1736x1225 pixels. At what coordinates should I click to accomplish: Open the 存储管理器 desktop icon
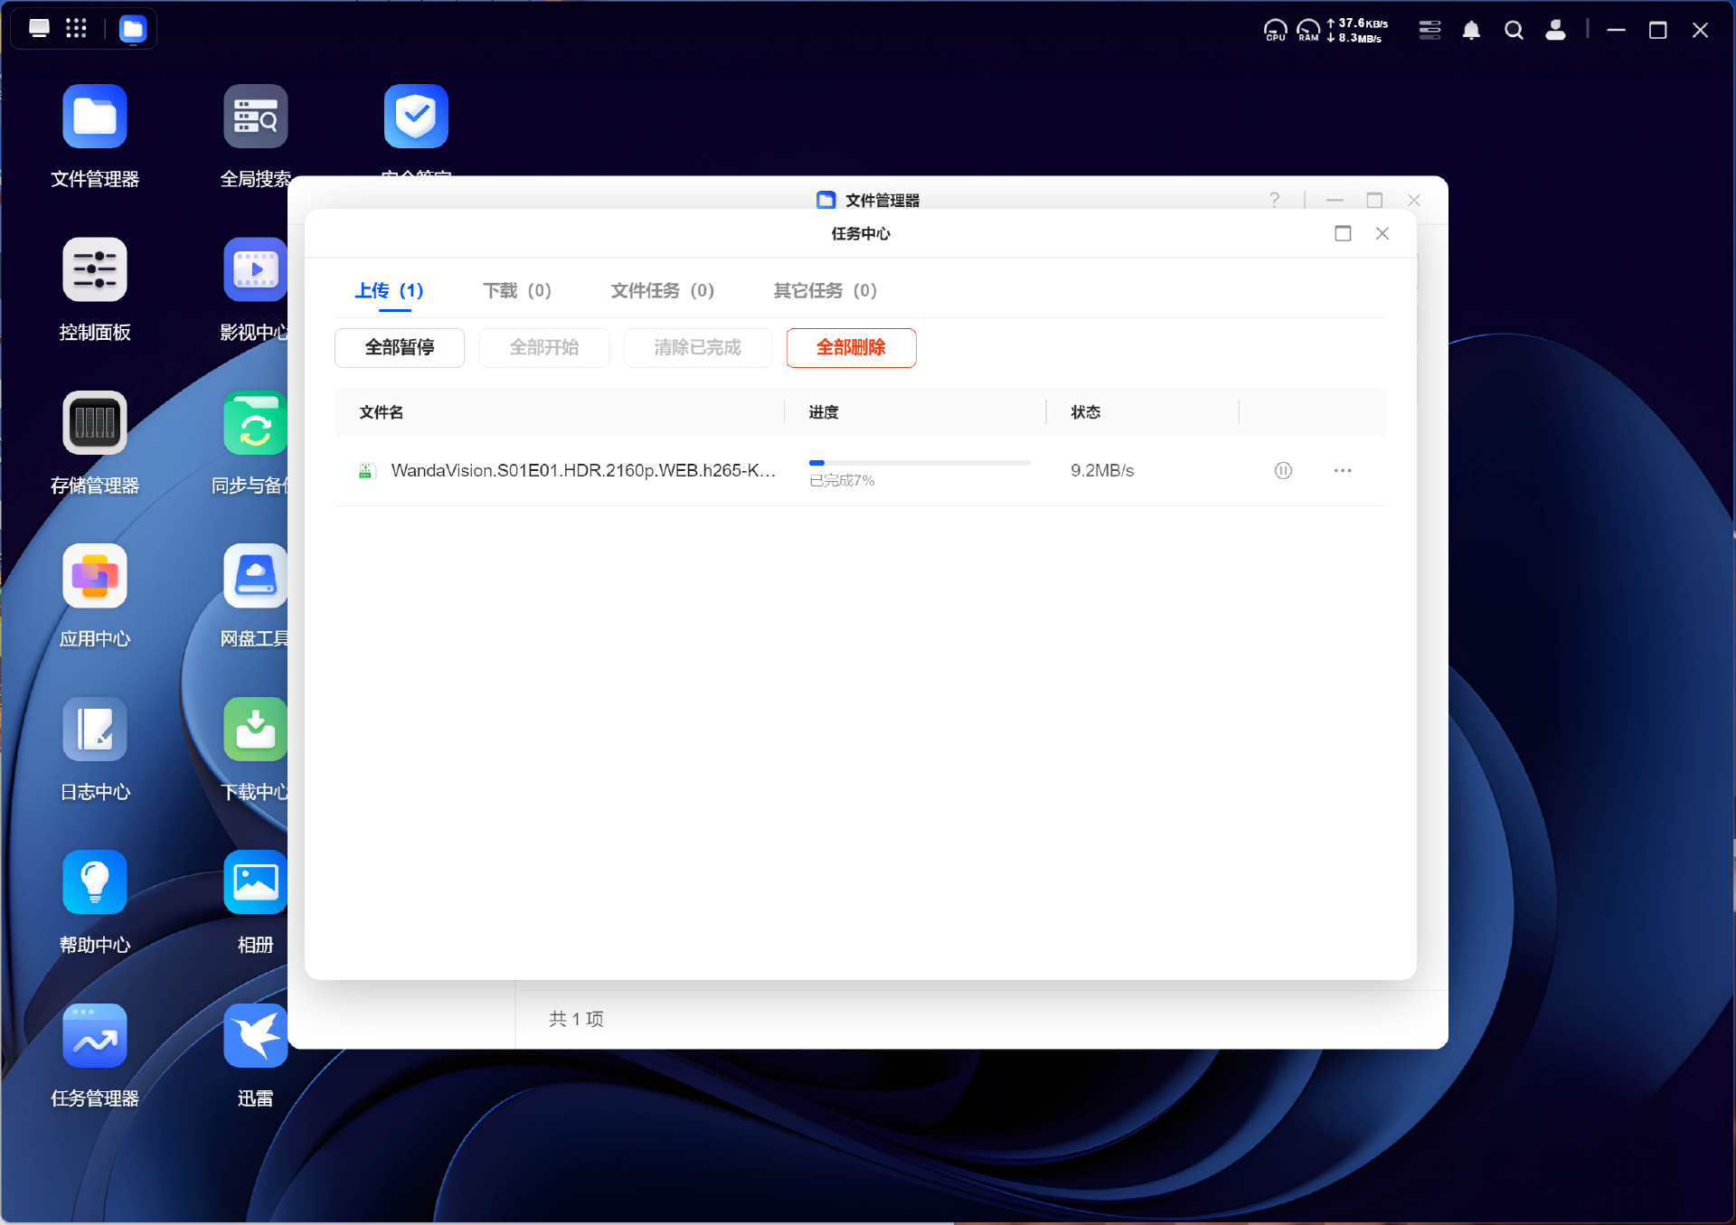pos(95,423)
